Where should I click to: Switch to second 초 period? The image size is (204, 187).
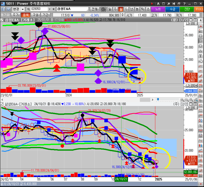tap(148, 9)
